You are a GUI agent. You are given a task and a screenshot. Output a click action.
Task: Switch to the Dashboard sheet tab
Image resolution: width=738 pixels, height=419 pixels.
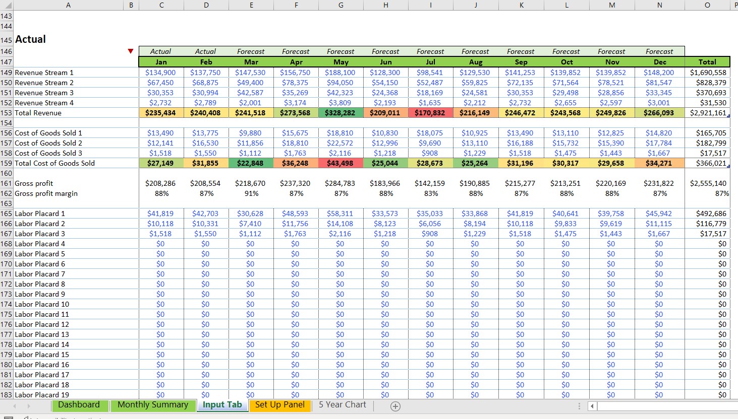point(80,405)
